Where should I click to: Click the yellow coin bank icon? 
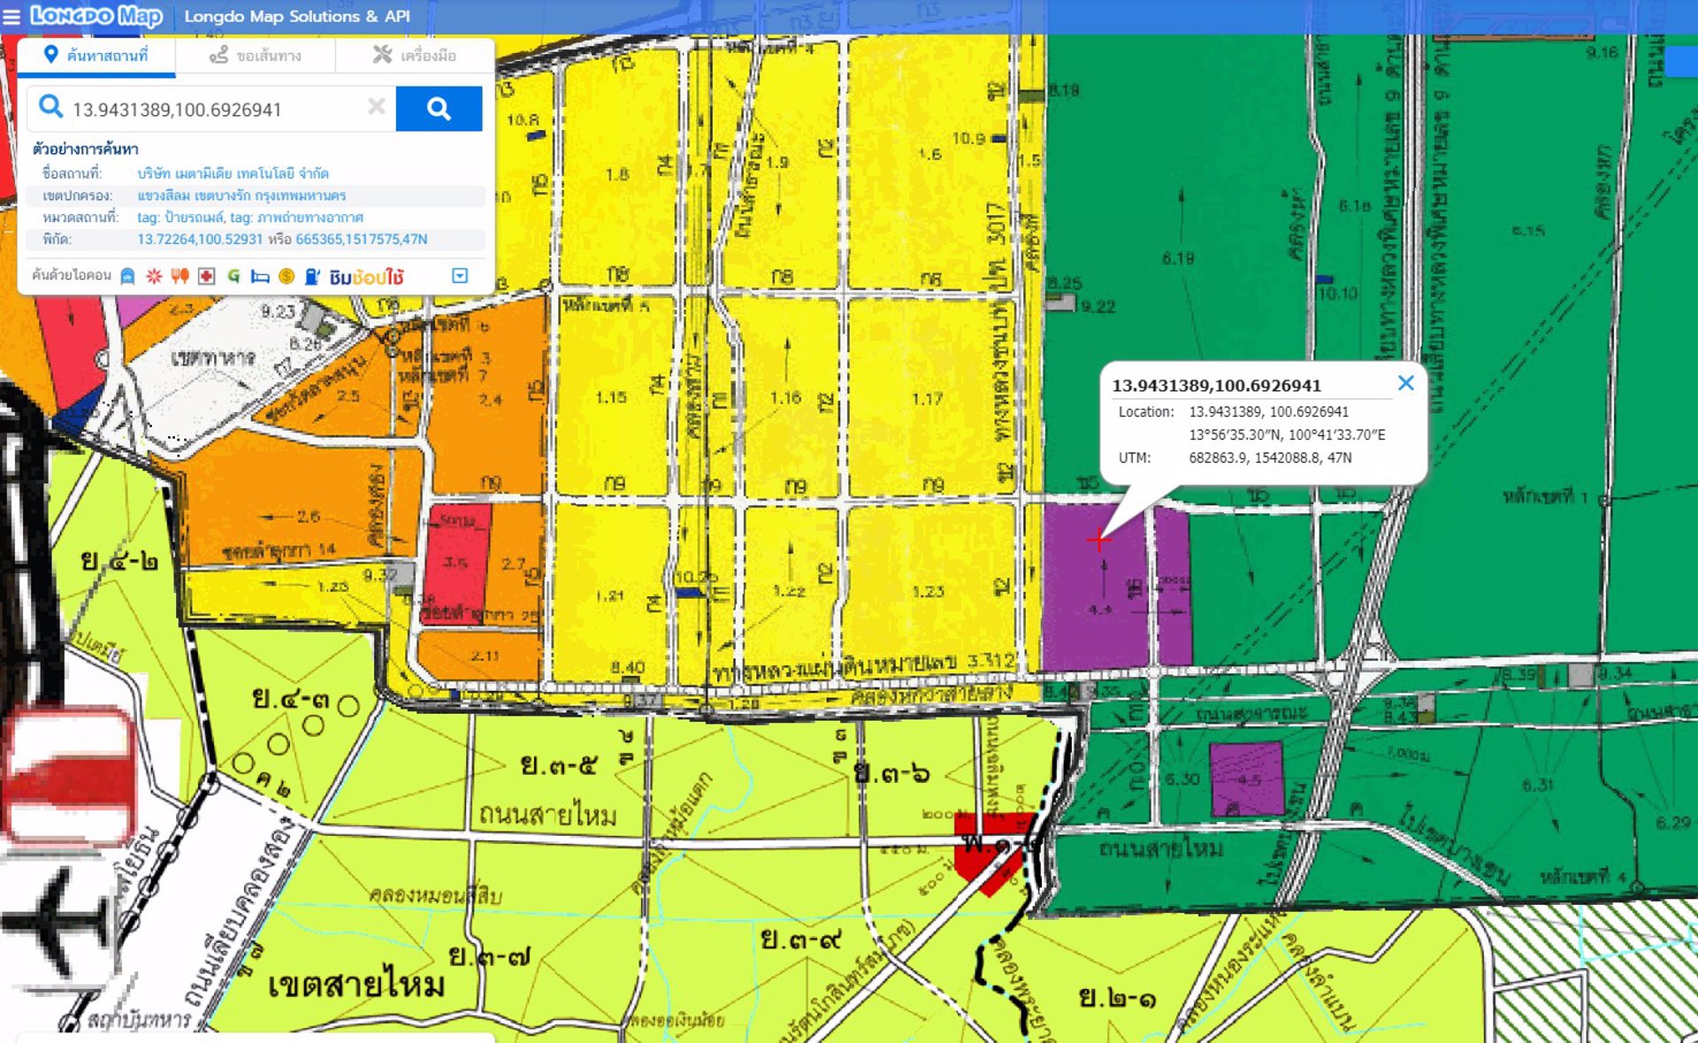(x=286, y=276)
